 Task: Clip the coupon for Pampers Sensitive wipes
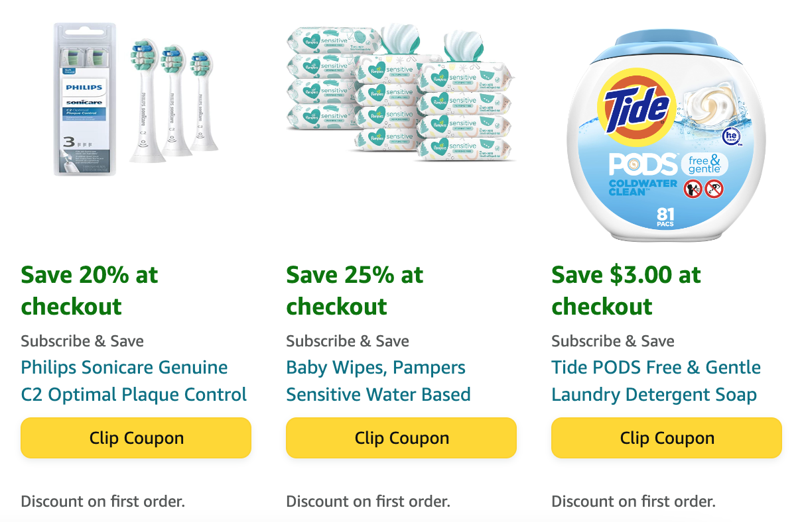click(401, 438)
